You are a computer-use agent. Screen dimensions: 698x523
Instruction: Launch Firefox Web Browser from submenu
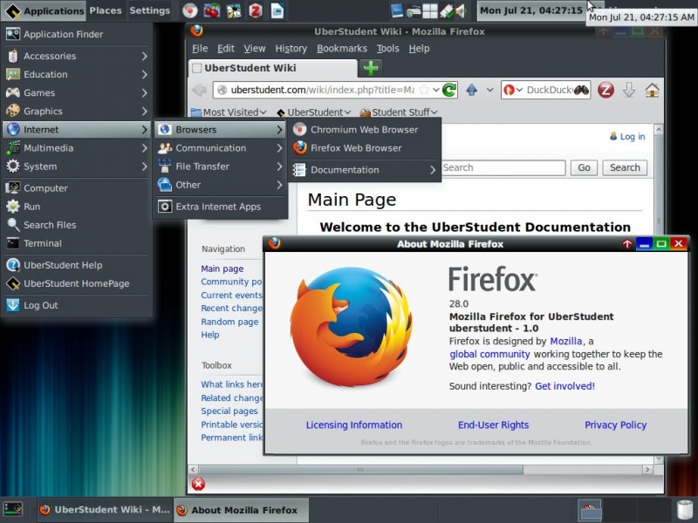tap(364, 148)
